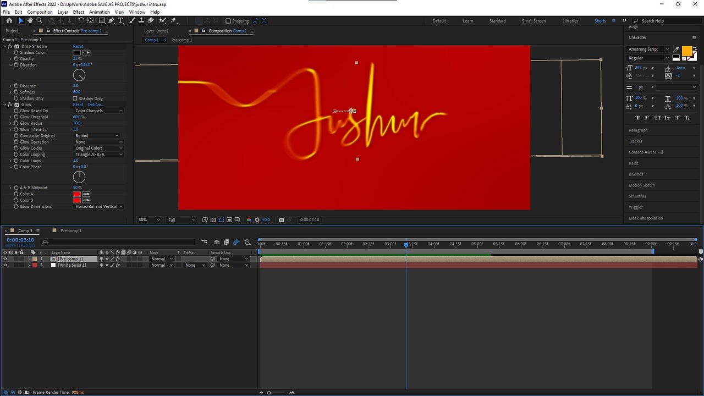The image size is (704, 396).
Task: Open the composition flowchart mini icon
Action: click(205, 241)
